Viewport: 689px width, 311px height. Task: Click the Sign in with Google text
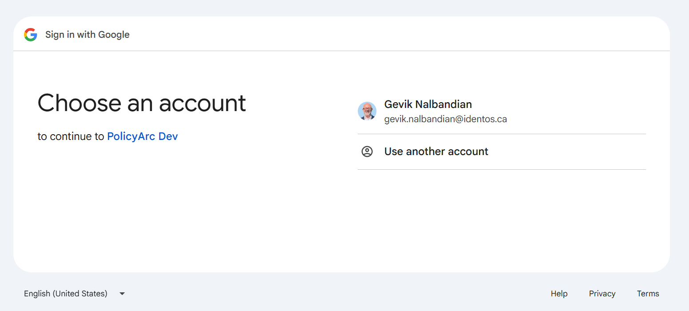[87, 35]
